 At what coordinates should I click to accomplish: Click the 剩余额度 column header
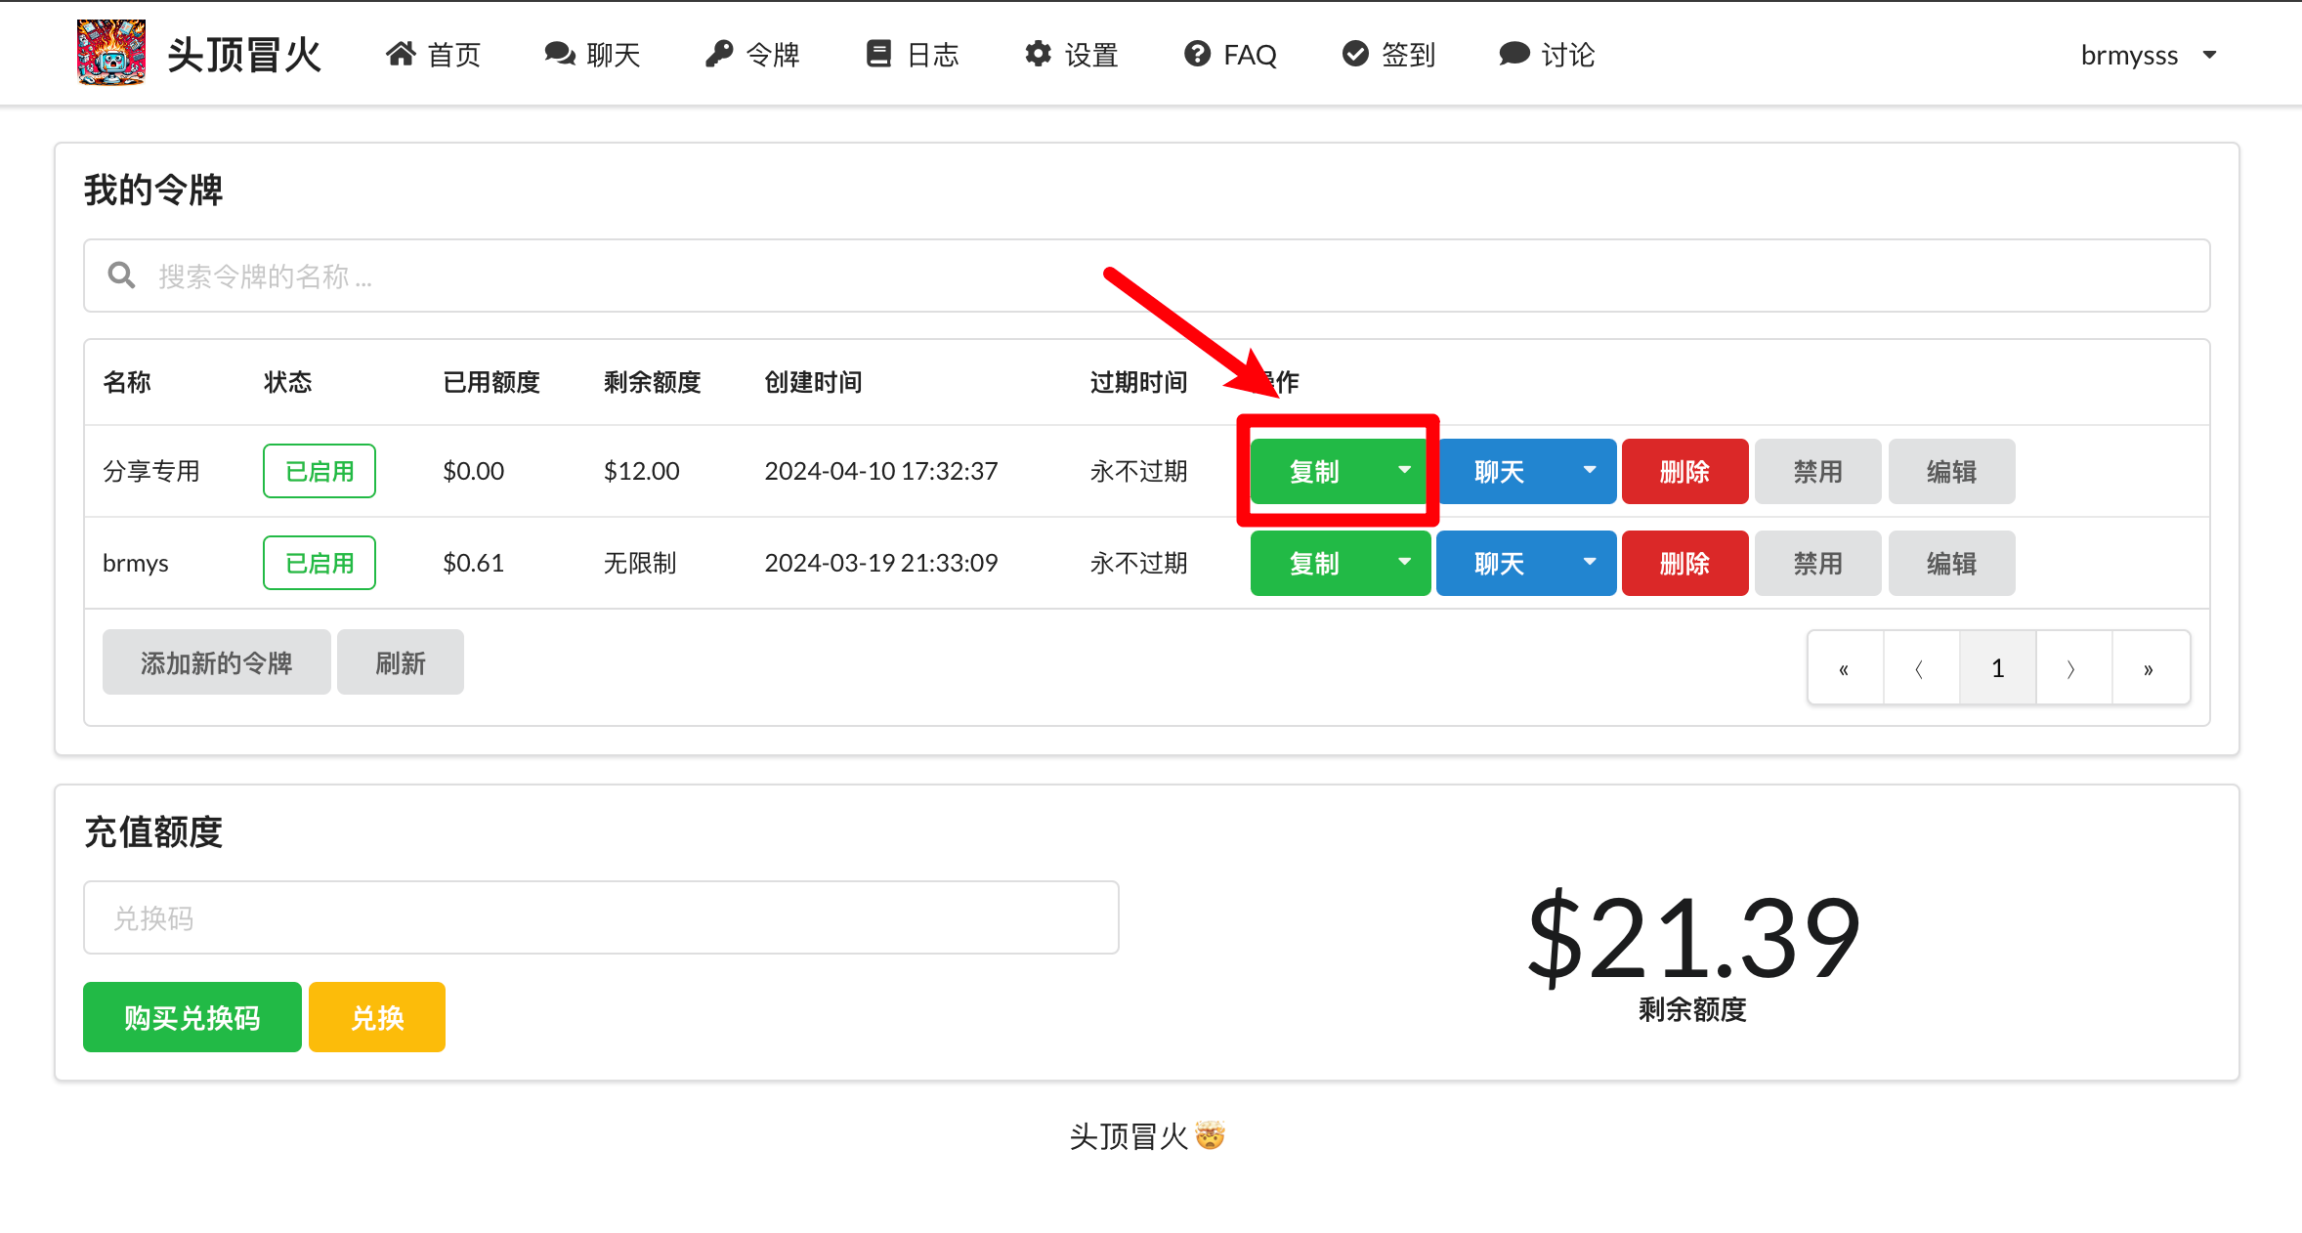652,382
